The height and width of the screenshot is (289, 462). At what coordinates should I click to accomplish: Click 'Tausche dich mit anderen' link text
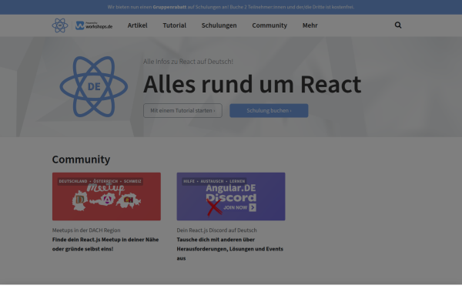229,249
